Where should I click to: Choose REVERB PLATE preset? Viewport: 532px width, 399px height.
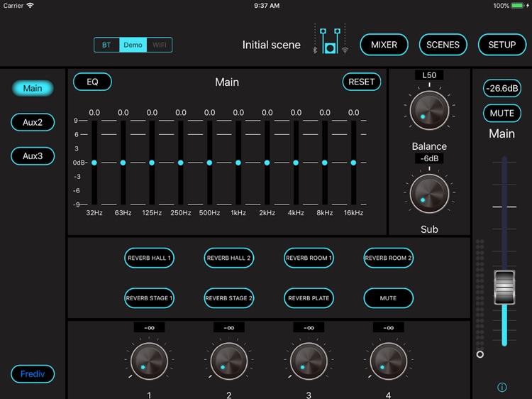click(309, 298)
